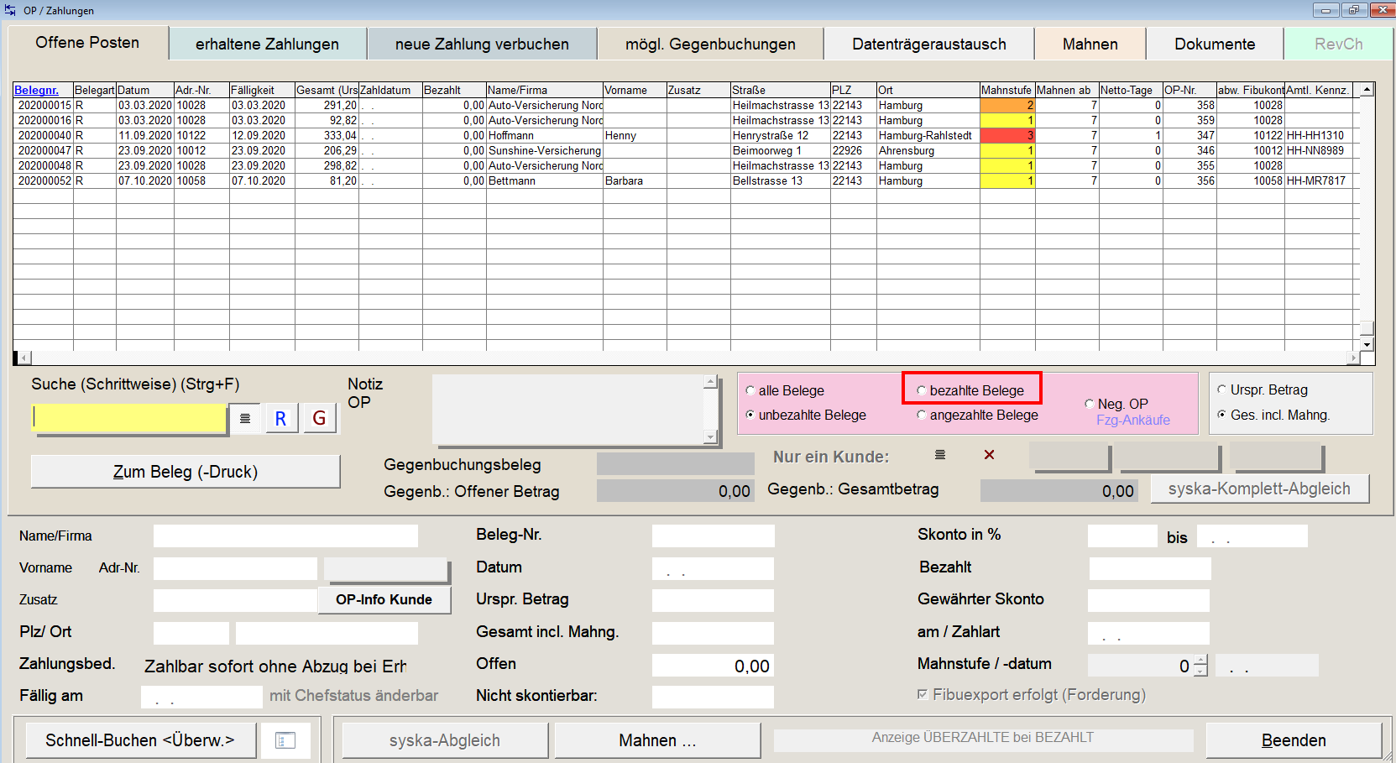Toggle Fibuexport erfolgt (Forderung) checkbox

pyautogui.click(x=923, y=694)
